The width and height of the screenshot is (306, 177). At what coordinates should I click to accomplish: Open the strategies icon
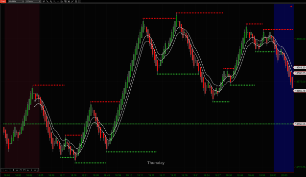tap(72, 1)
